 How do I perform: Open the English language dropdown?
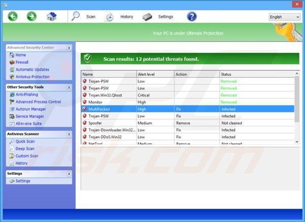tap(284, 17)
